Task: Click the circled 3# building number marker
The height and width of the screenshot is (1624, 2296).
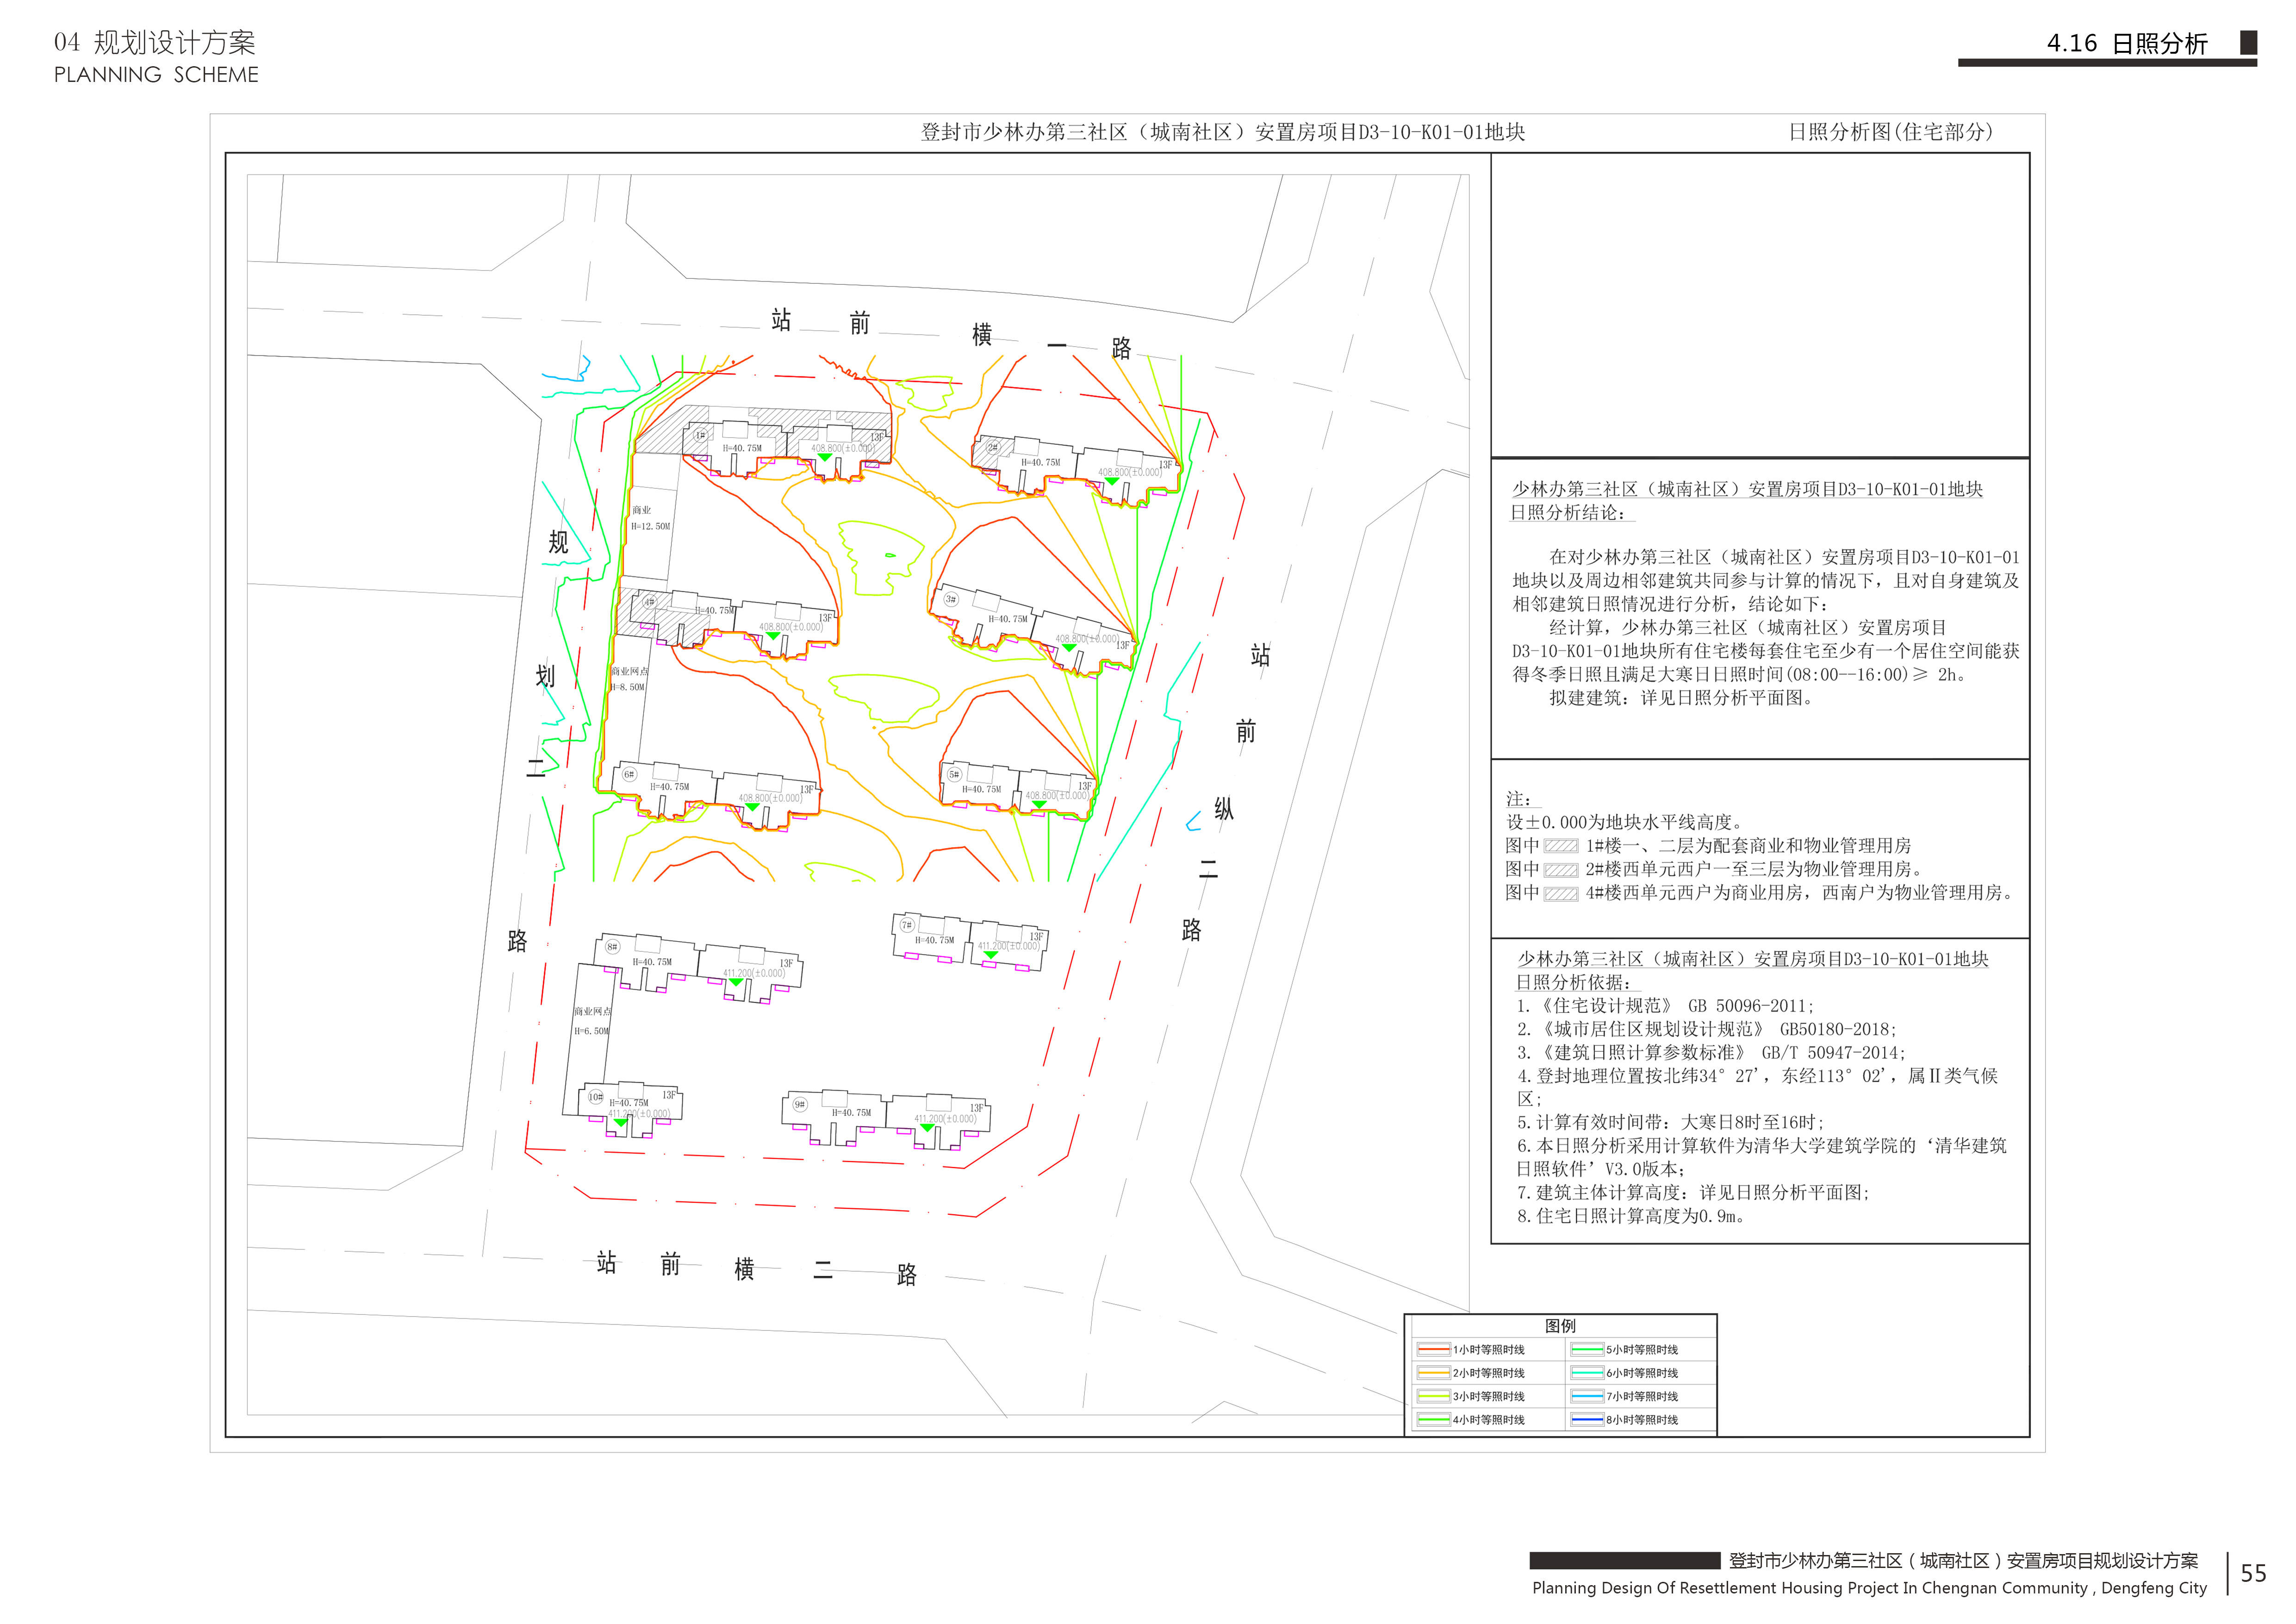Action: click(950, 599)
